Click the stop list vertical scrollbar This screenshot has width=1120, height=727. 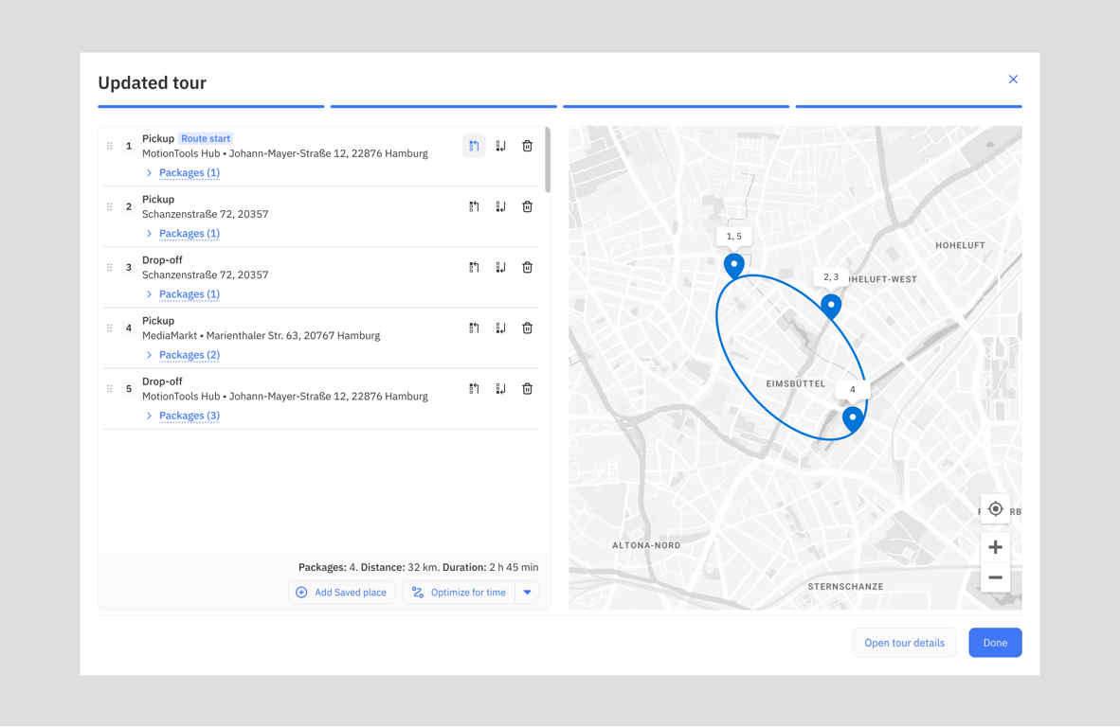point(548,160)
